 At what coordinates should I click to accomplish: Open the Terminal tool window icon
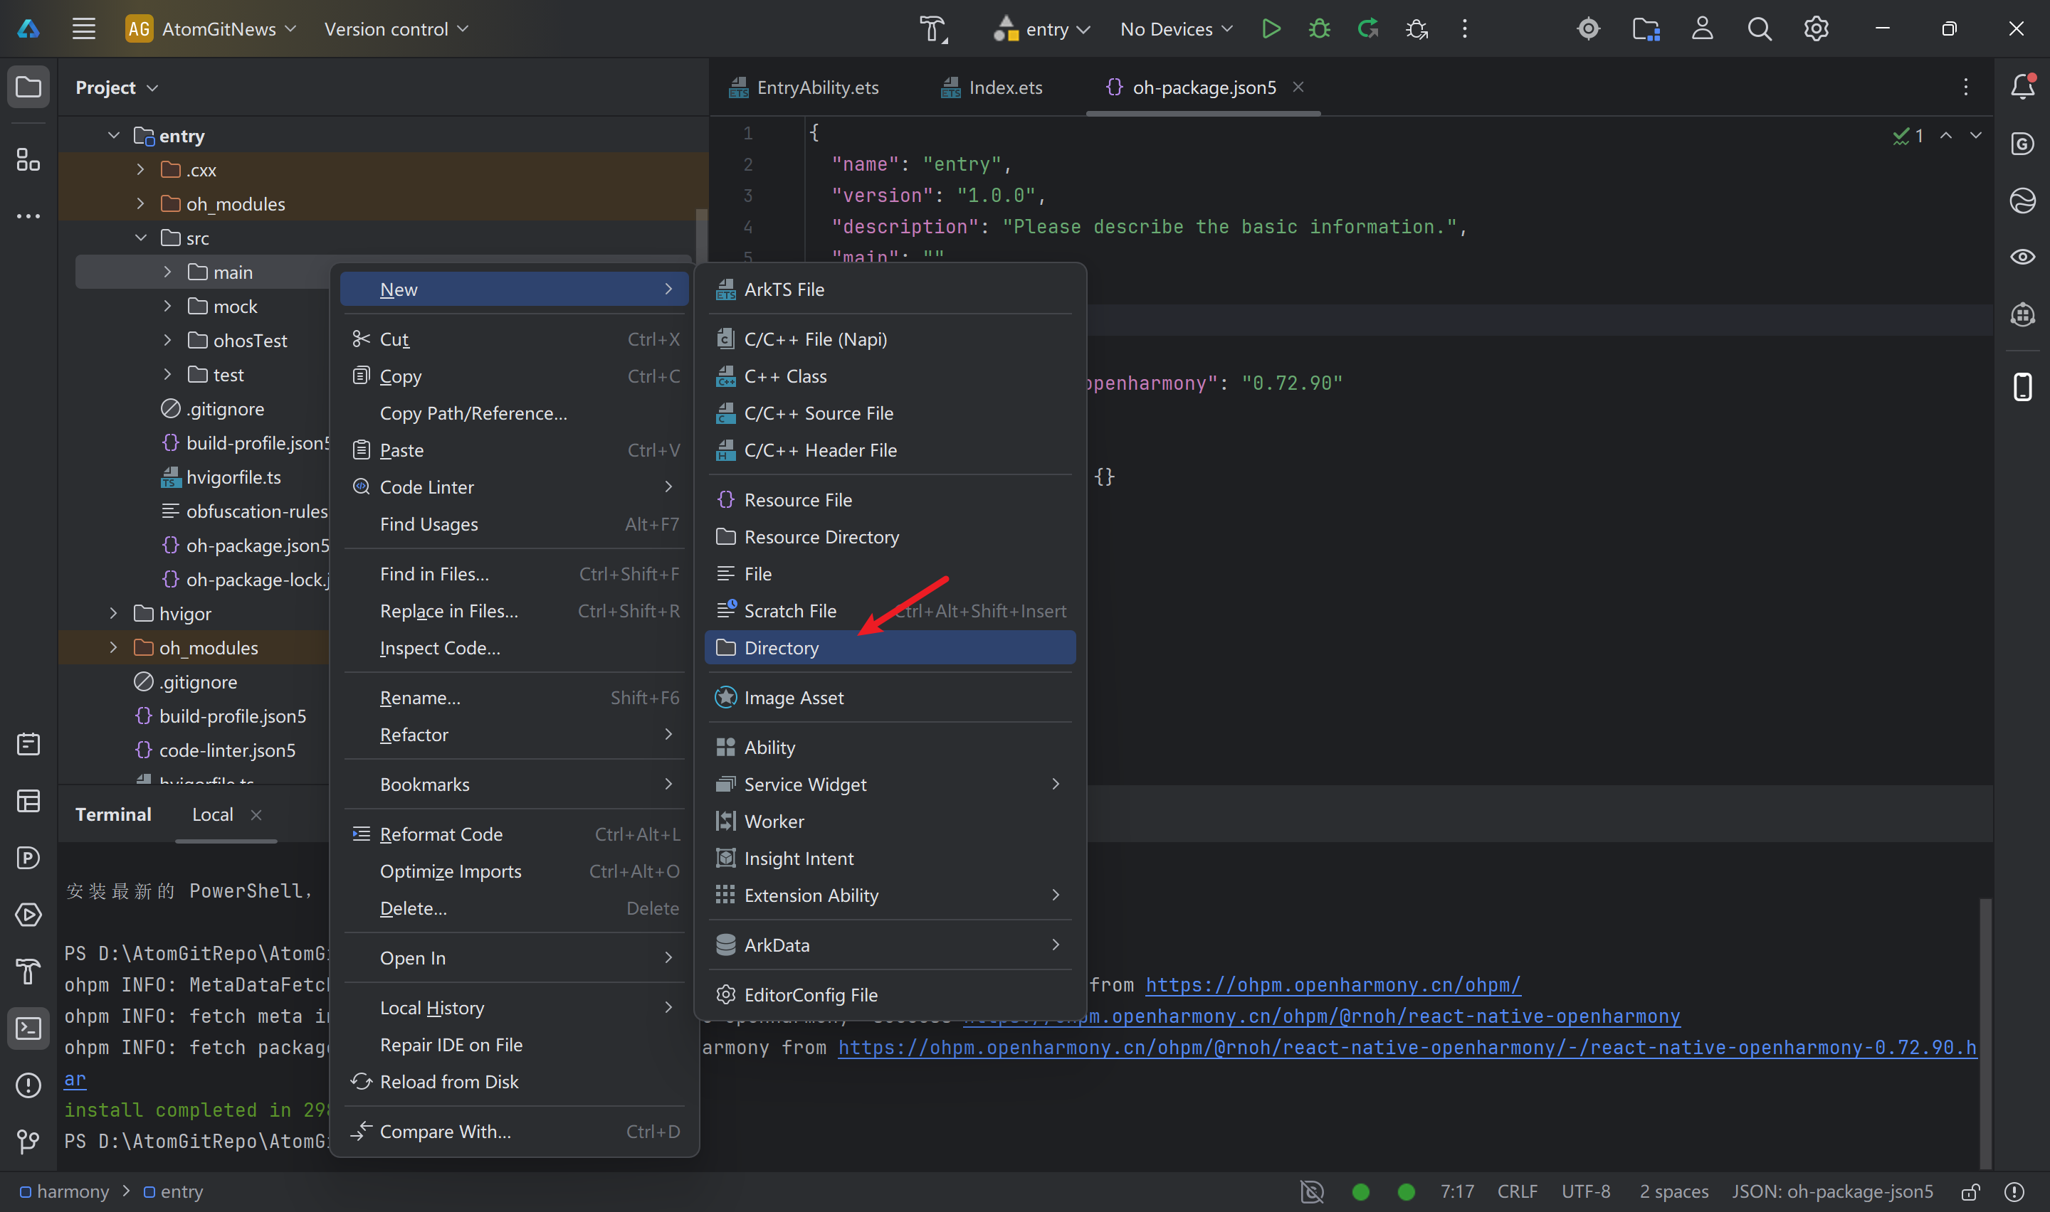28,1028
